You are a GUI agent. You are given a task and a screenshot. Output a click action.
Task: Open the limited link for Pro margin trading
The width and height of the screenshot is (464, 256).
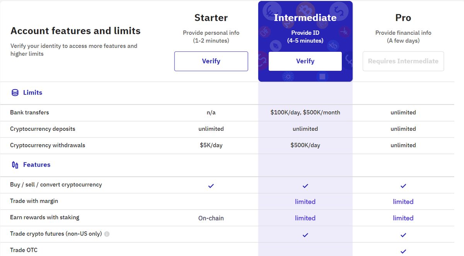pyautogui.click(x=403, y=201)
